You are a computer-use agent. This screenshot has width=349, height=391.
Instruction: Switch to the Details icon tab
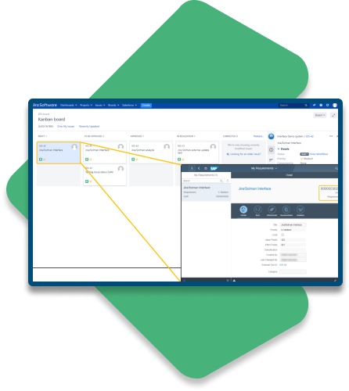coord(243,210)
